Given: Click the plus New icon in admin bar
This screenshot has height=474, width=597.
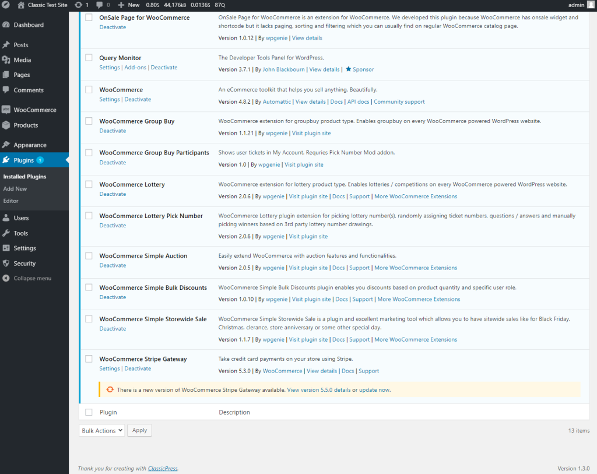Looking at the screenshot, I should (x=121, y=5).
